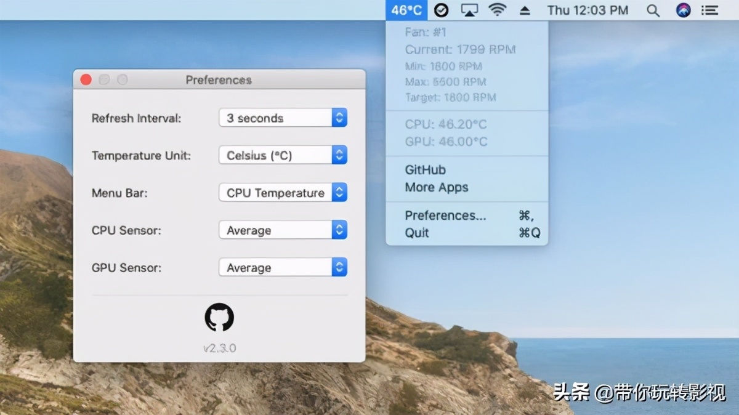Expand the Refresh Interval dropdown
The width and height of the screenshot is (739, 415).
[283, 118]
